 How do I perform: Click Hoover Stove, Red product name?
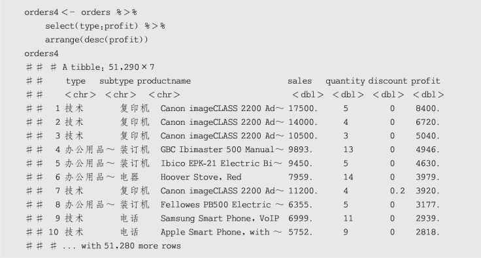(x=201, y=177)
